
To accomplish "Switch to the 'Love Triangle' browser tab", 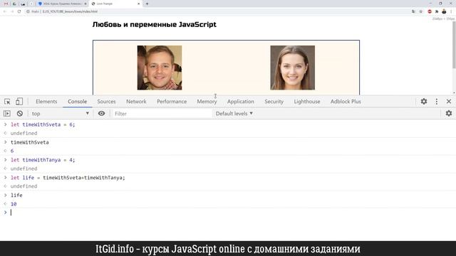I will [x=115, y=4].
